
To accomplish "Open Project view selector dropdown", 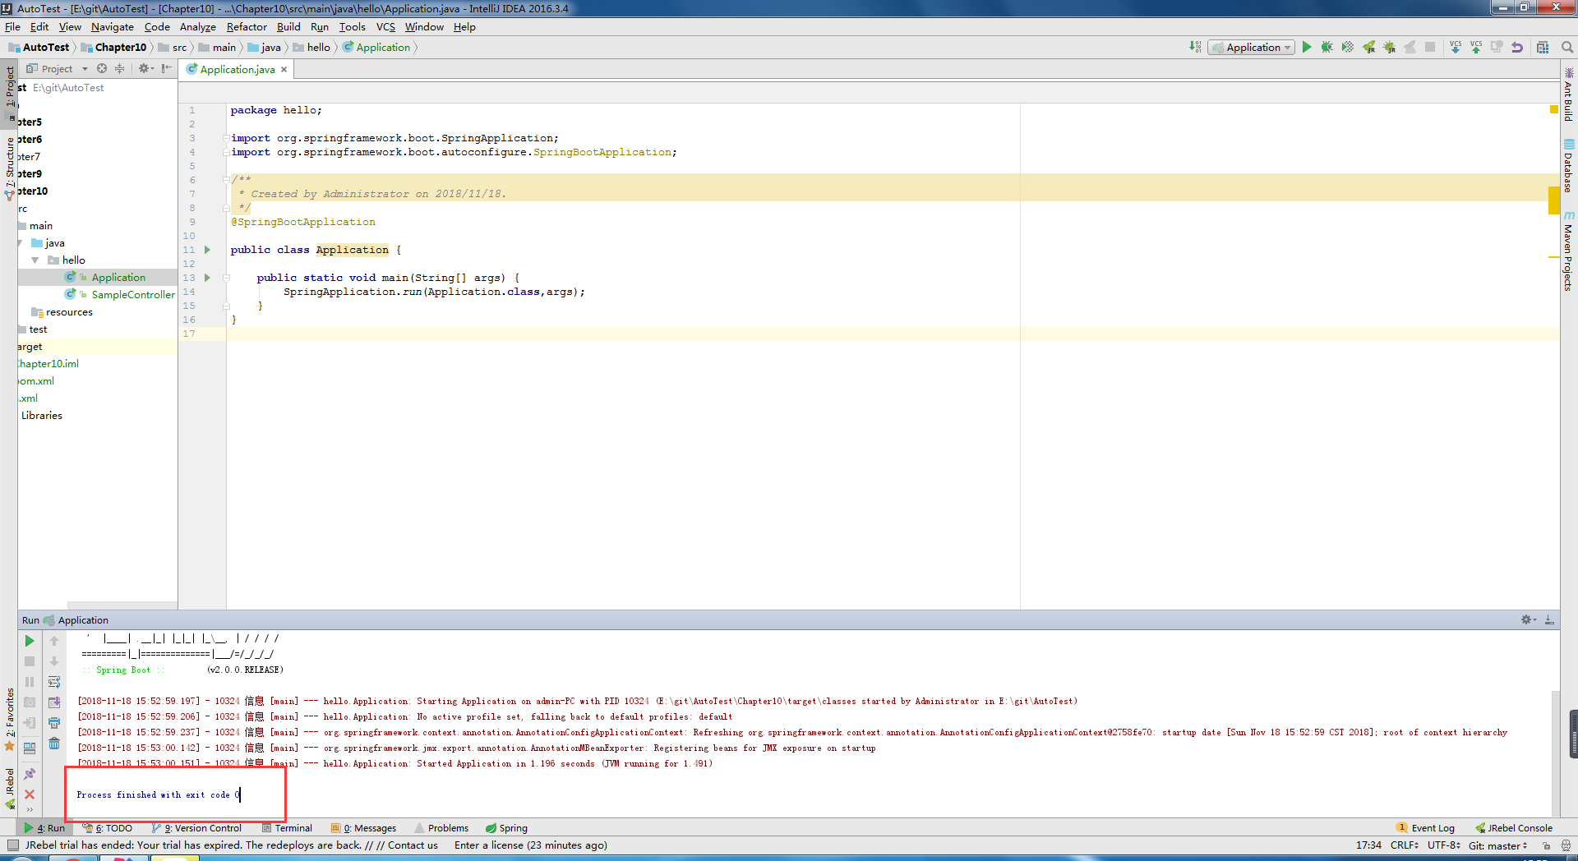I will click(x=58, y=69).
